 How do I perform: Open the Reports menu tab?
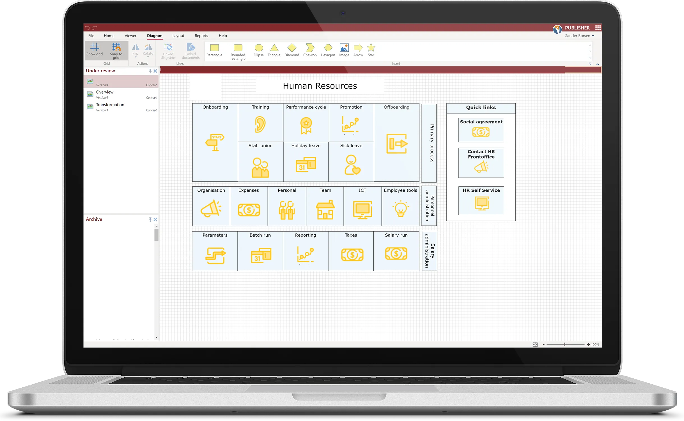[201, 36]
